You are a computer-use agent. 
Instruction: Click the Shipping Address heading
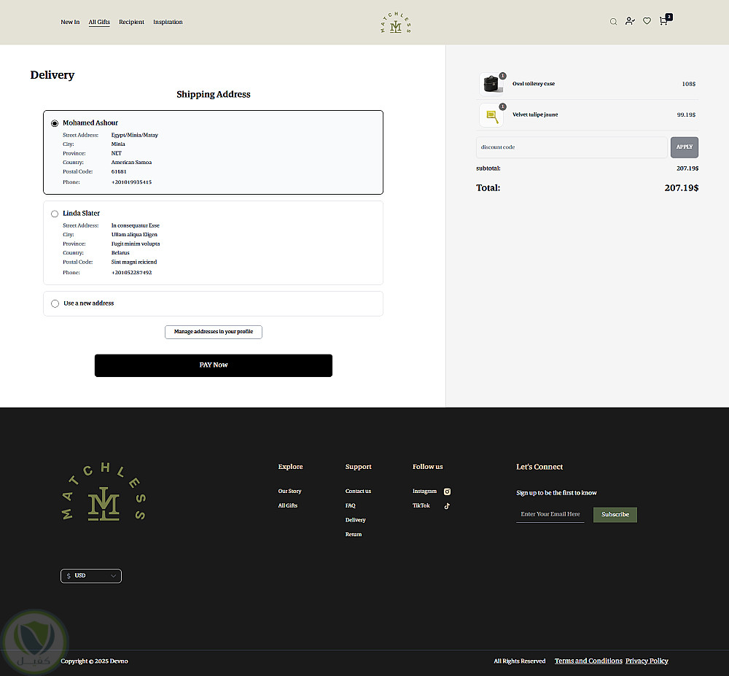click(x=214, y=94)
